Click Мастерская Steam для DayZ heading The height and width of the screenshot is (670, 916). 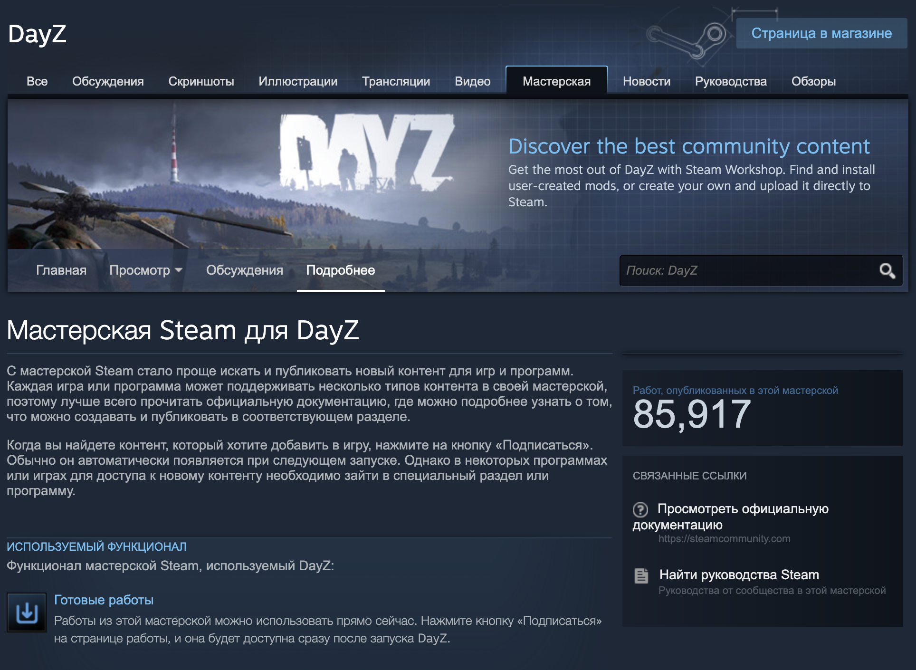tap(183, 330)
